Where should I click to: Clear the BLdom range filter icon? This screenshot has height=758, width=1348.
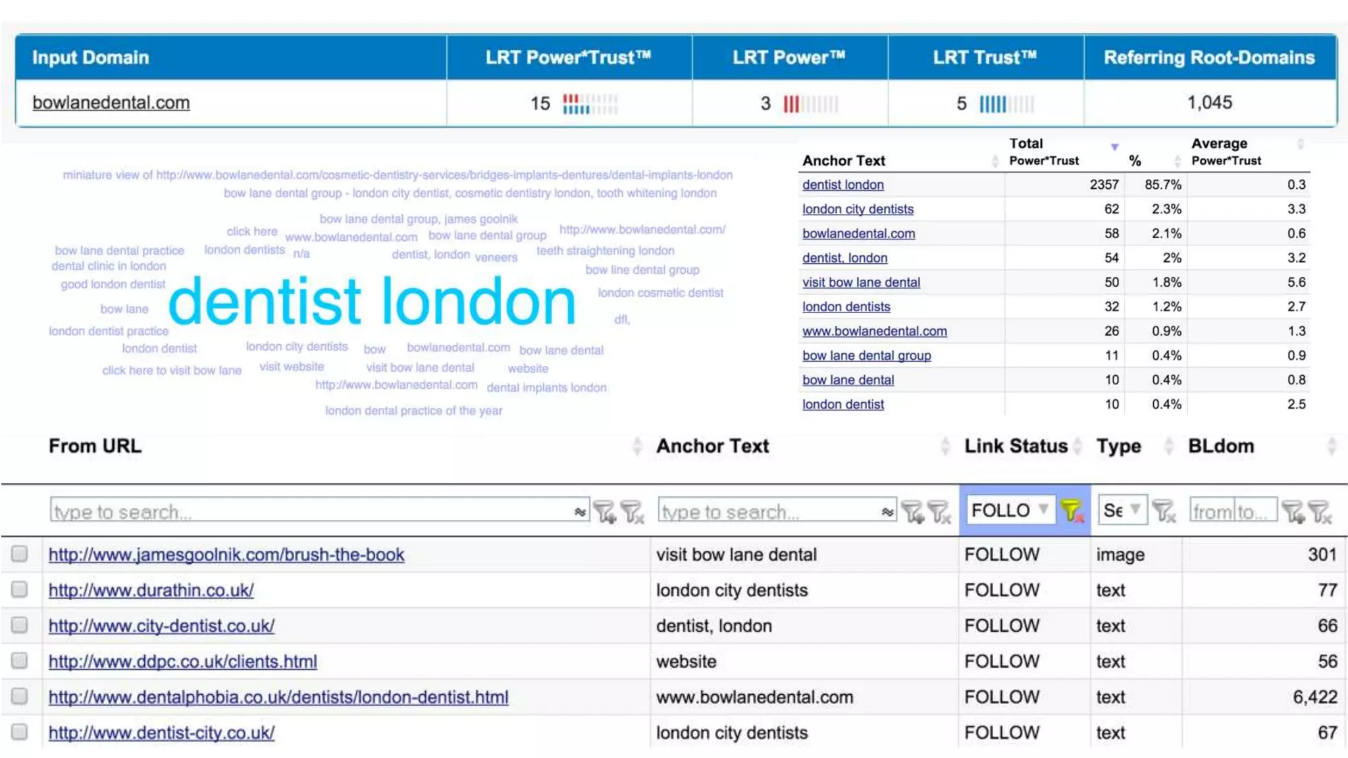1320,511
